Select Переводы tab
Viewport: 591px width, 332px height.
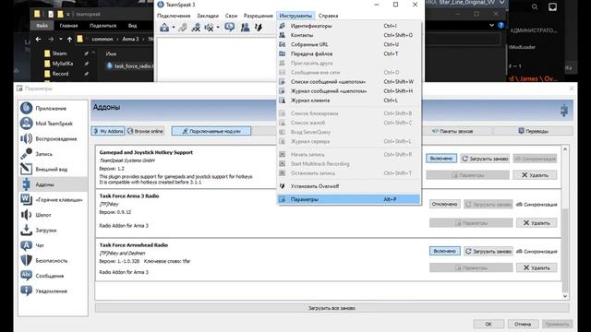[x=534, y=131]
